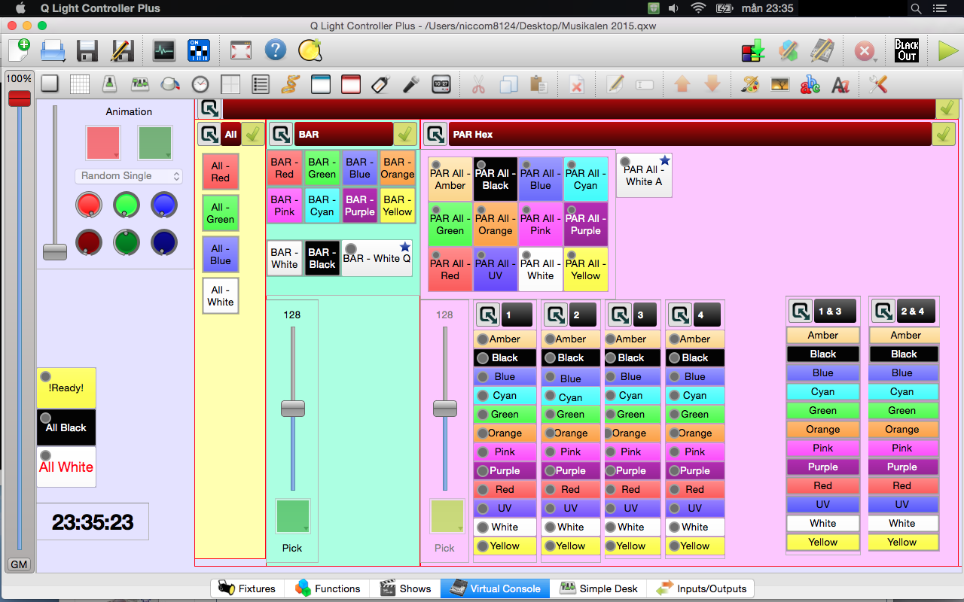Add a new cue list
The width and height of the screenshot is (964, 602).
pos(261,84)
